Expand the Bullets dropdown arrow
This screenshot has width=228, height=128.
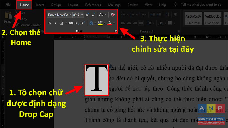point(127,15)
